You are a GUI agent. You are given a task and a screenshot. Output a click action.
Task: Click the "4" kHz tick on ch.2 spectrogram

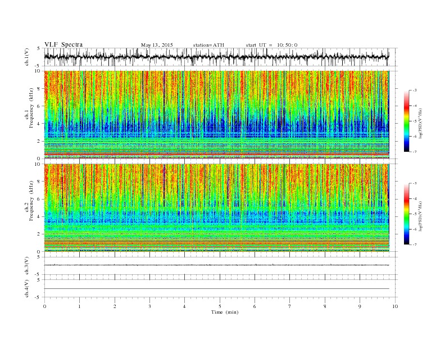pyautogui.click(x=39, y=216)
